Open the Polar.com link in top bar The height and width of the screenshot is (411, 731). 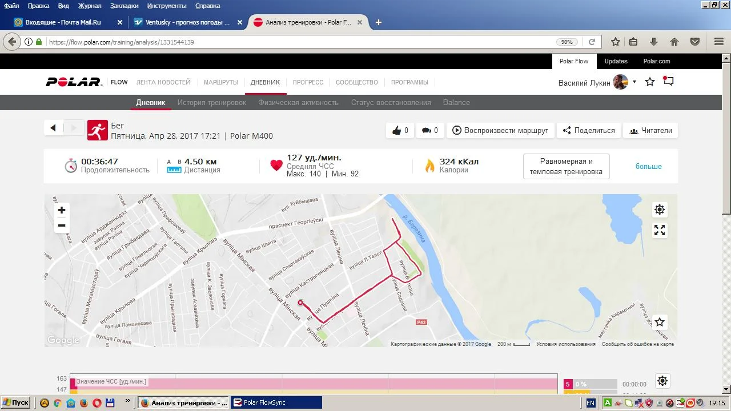click(x=657, y=61)
